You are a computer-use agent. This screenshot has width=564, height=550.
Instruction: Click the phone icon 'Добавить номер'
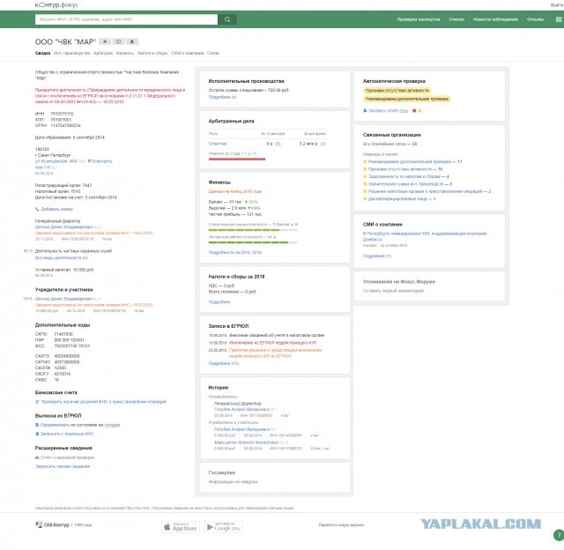37,209
